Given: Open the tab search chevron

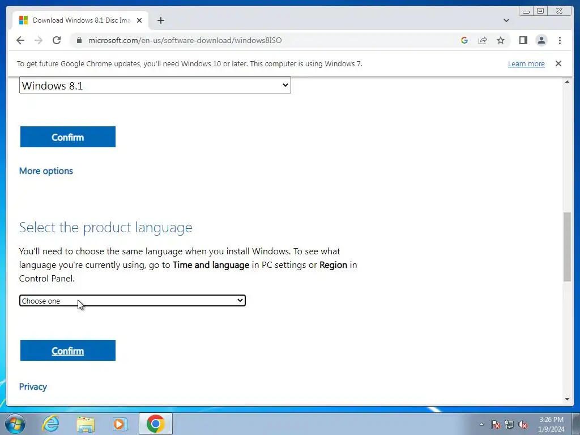Looking at the screenshot, I should (506, 20).
